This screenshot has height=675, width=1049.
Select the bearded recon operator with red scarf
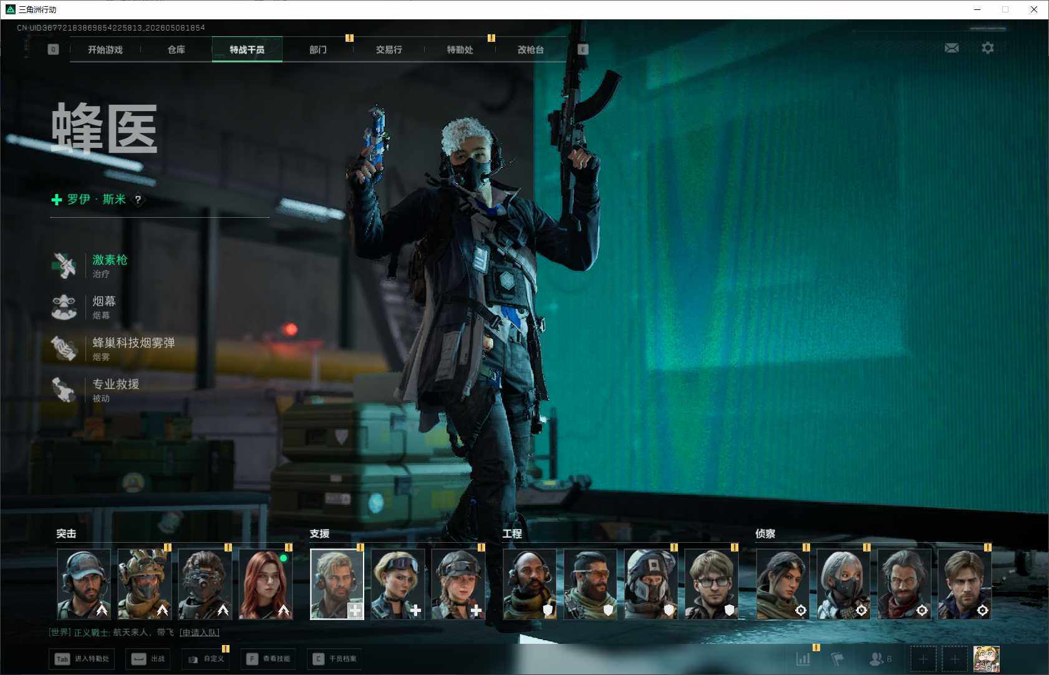(x=904, y=584)
